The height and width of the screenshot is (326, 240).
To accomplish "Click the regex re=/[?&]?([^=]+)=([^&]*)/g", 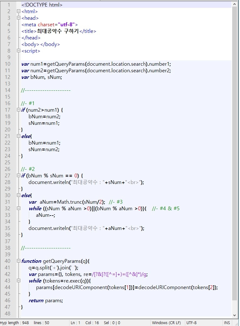I will (116, 274).
